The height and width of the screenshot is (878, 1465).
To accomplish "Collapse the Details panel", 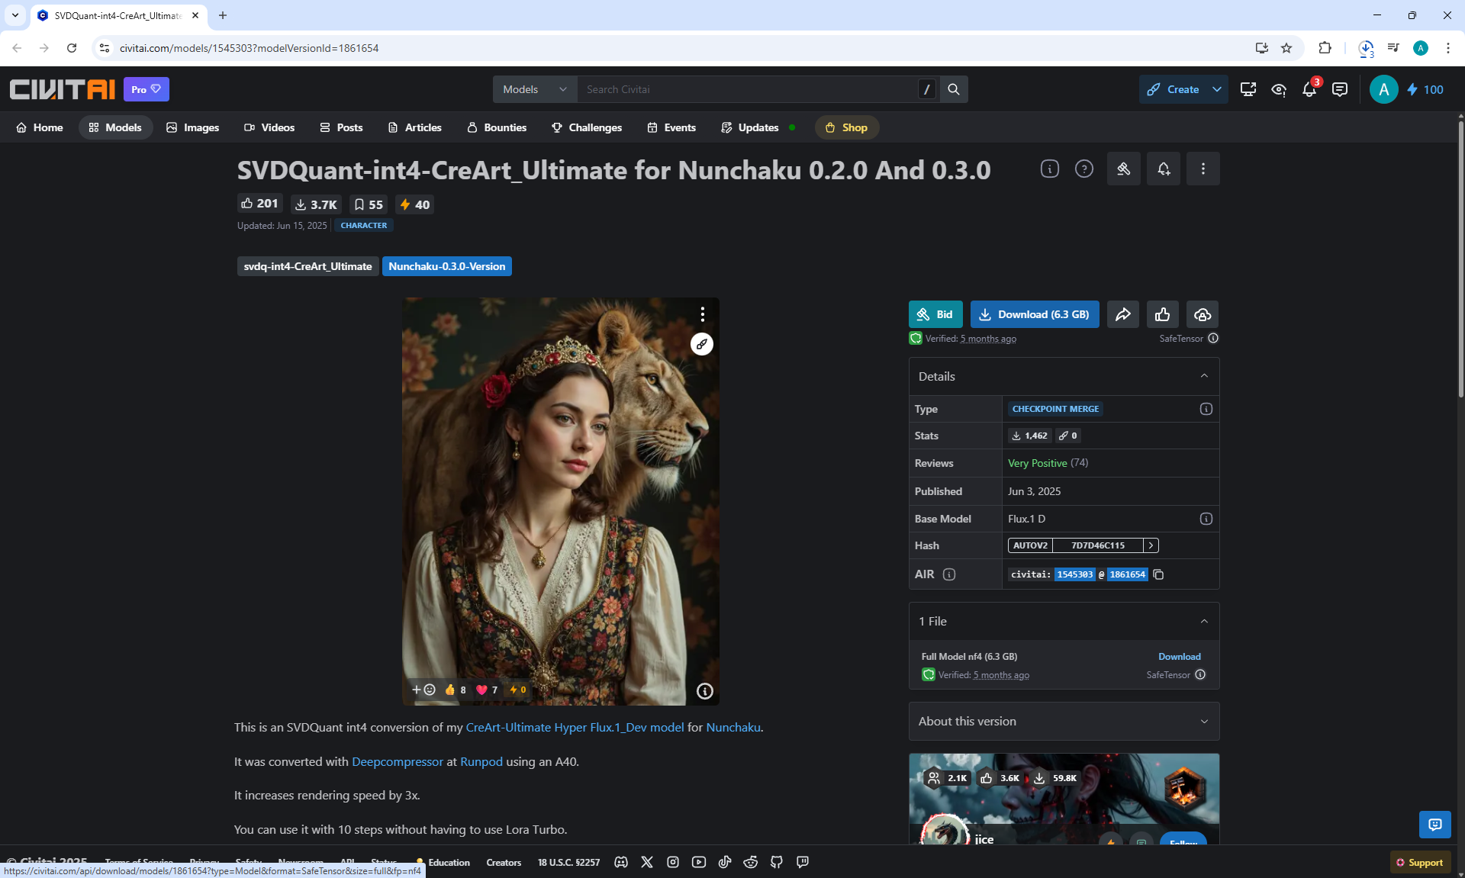I will (x=1204, y=376).
